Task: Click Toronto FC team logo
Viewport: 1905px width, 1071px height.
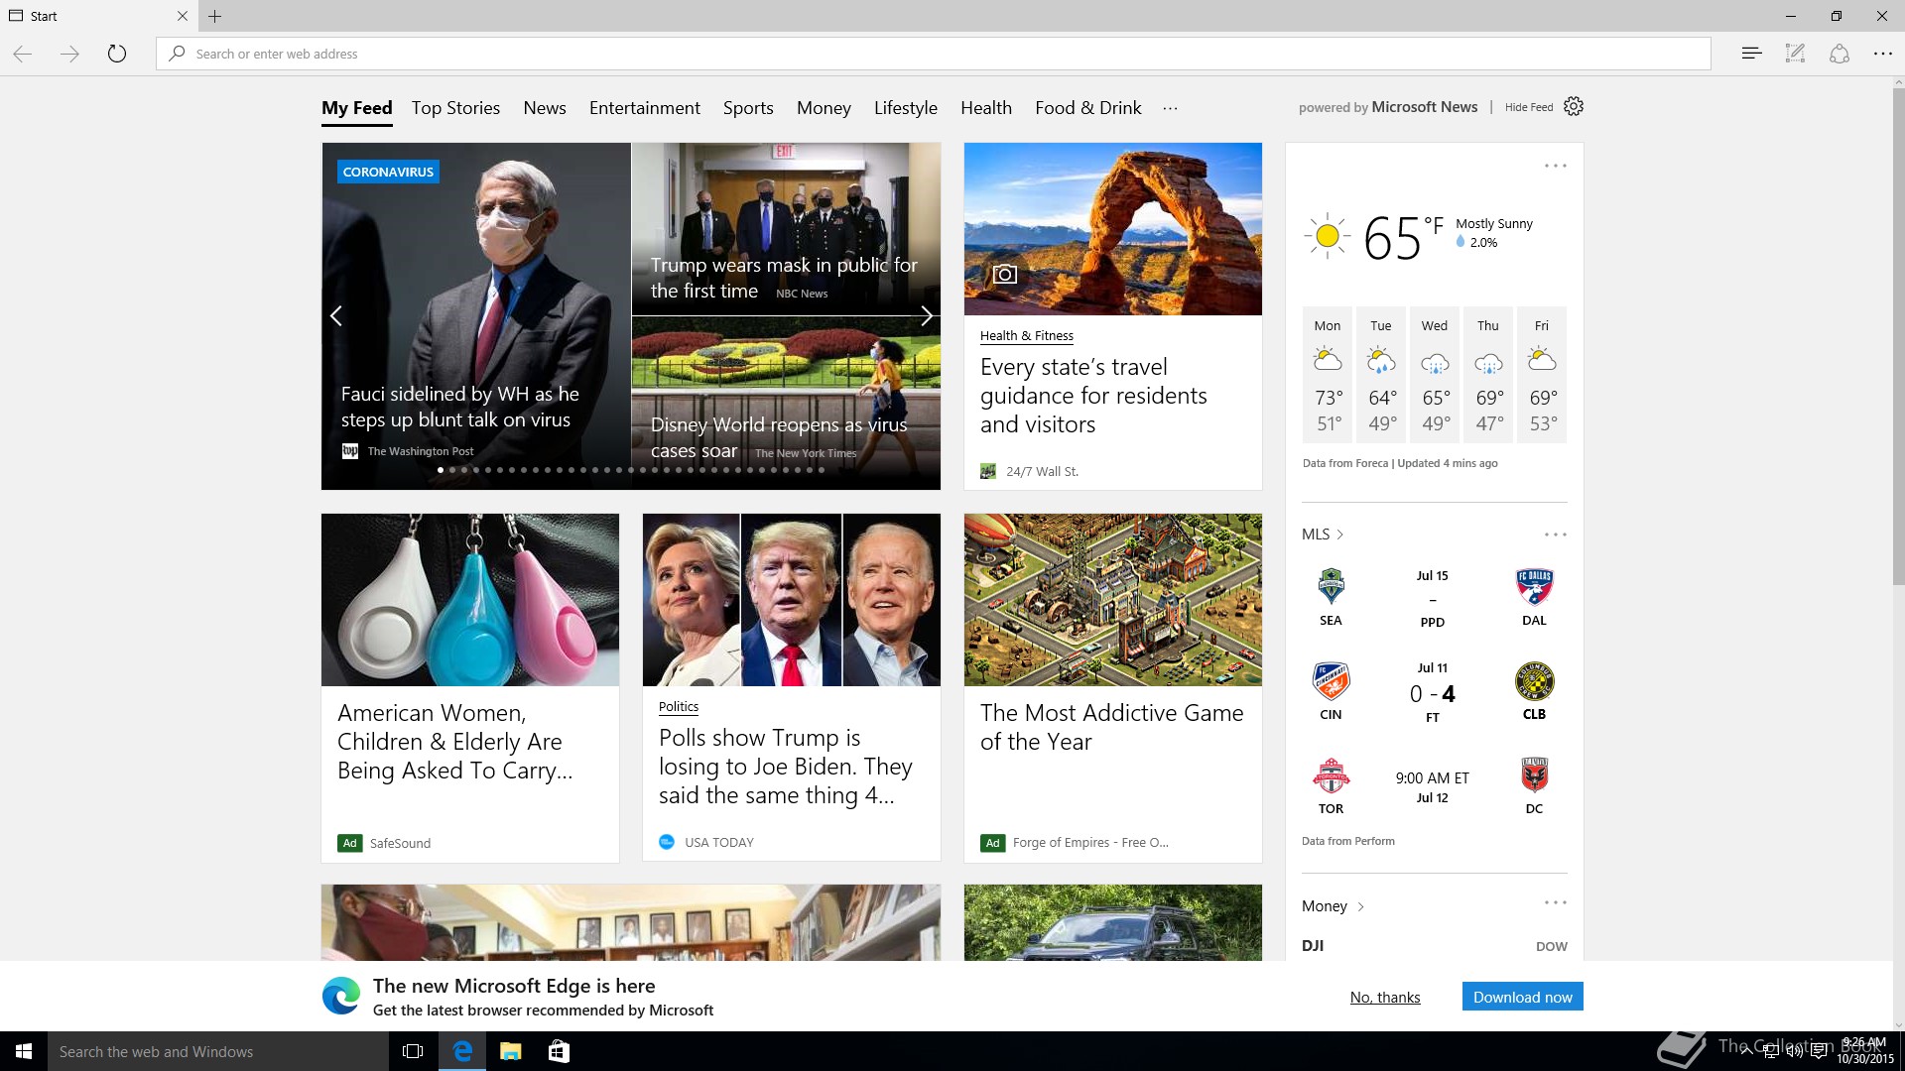Action: click(x=1331, y=775)
